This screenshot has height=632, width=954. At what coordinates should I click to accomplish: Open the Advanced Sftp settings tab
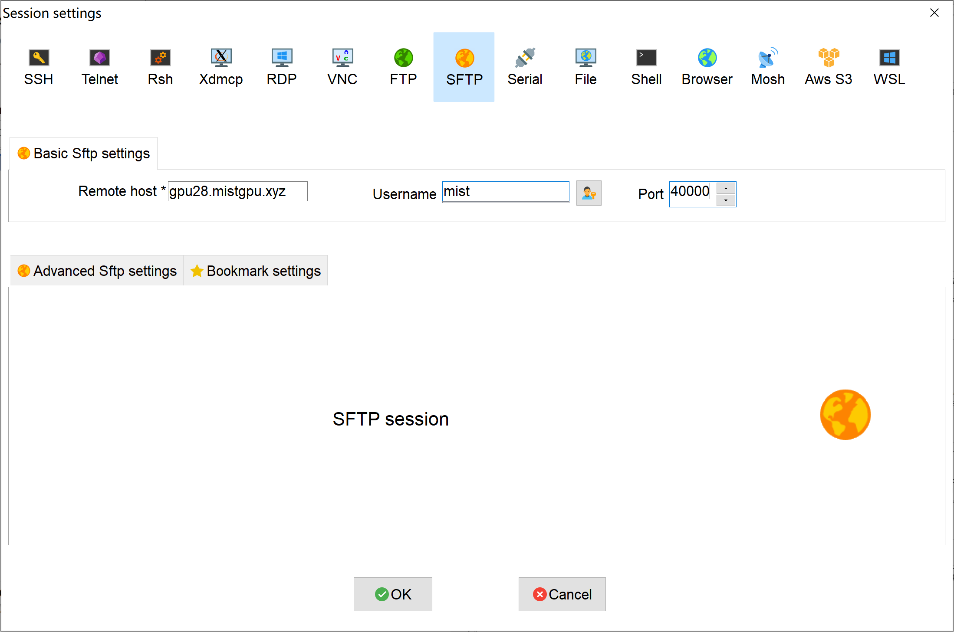pos(97,271)
